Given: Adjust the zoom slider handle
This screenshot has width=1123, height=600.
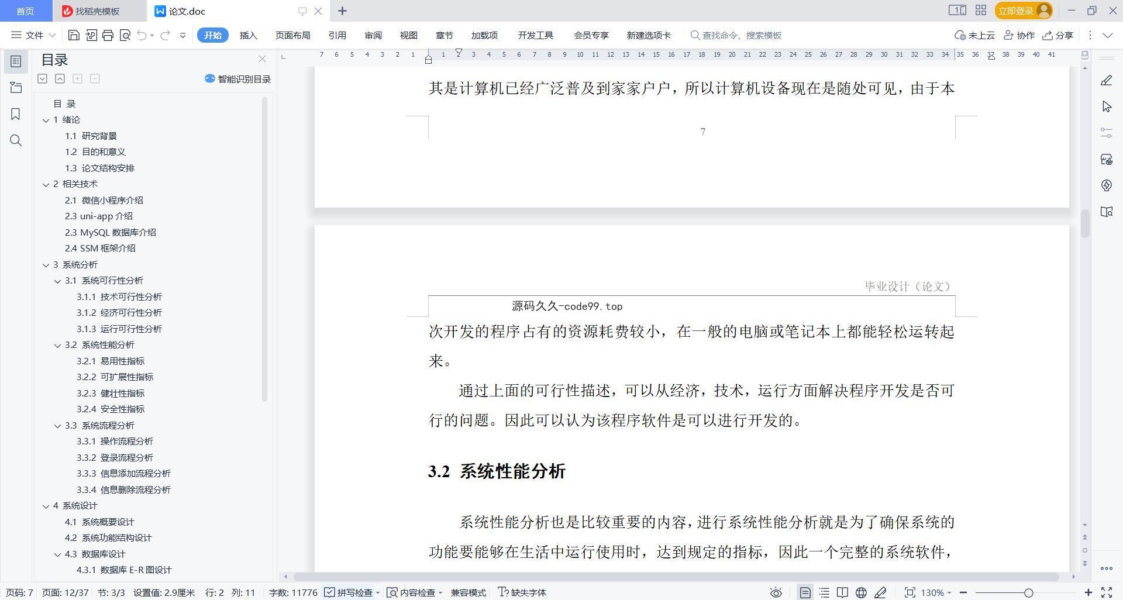Looking at the screenshot, I should [x=1028, y=592].
